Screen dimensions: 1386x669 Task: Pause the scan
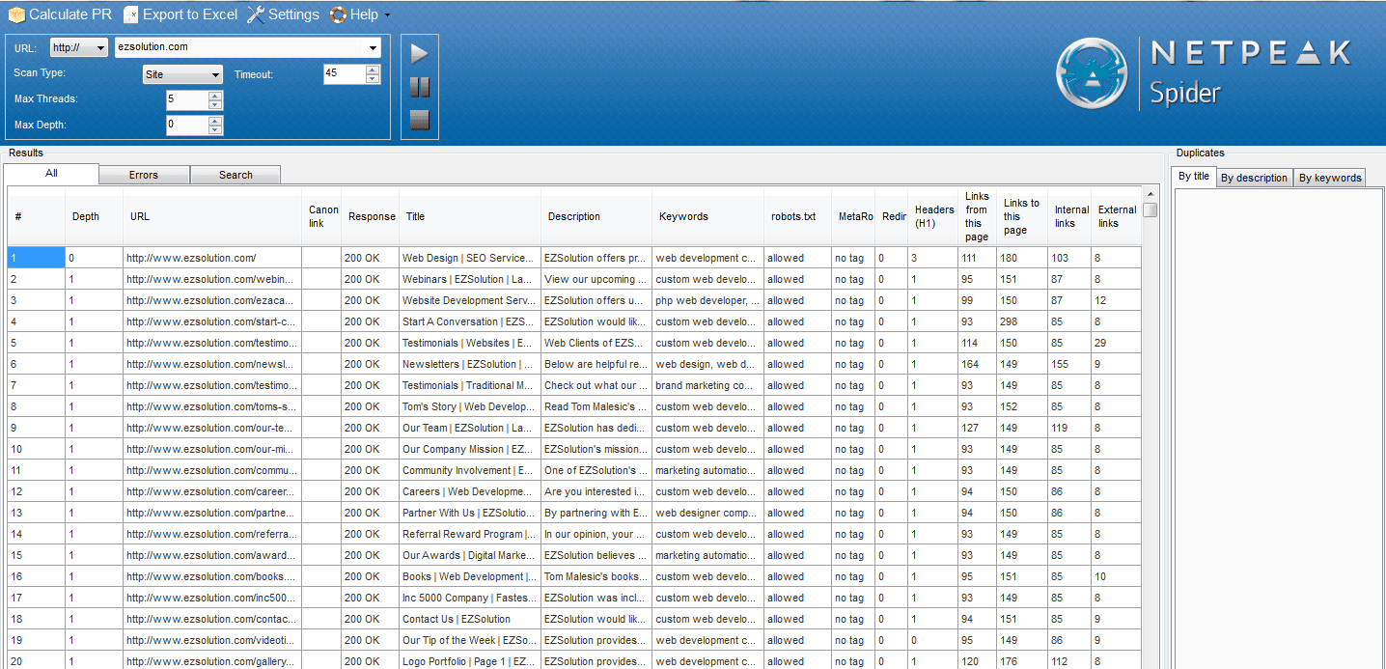(x=419, y=88)
